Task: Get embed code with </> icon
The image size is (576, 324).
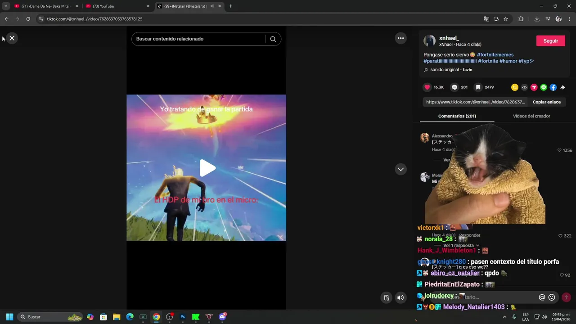Action: pos(524,87)
